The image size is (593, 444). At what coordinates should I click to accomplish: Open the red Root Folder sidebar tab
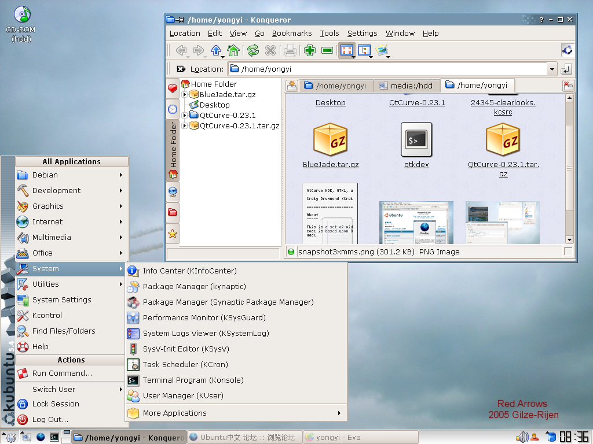click(173, 212)
